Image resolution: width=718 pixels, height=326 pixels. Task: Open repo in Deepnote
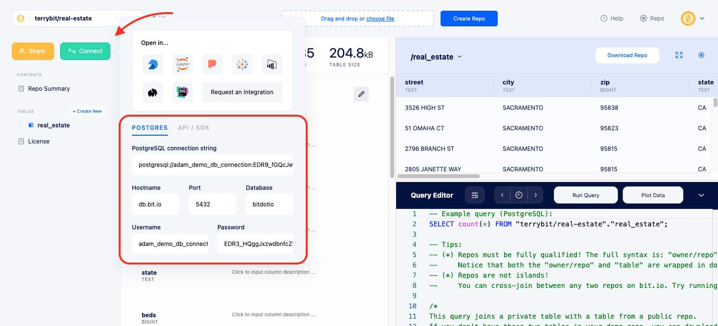[153, 64]
